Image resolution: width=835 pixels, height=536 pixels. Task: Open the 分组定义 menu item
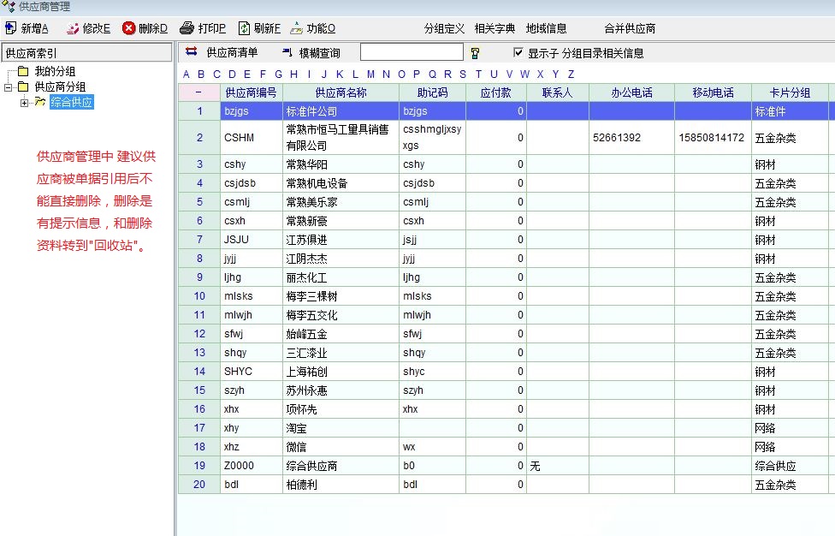coord(444,28)
